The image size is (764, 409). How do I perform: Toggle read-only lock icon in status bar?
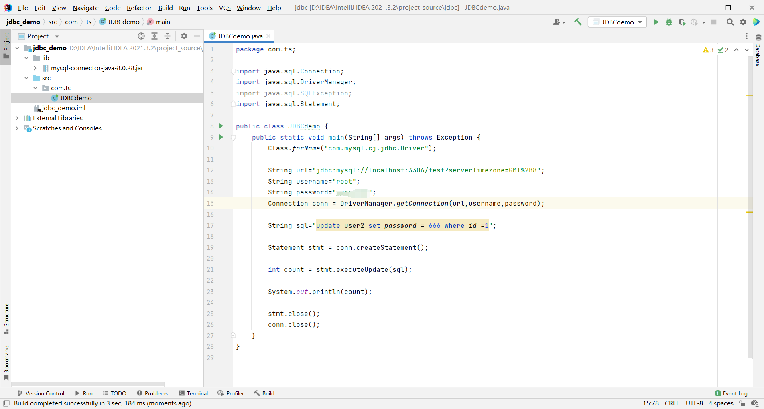pyautogui.click(x=742, y=403)
